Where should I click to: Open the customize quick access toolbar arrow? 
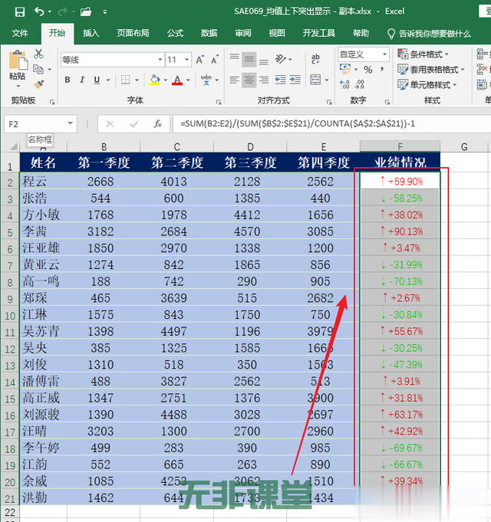tap(105, 12)
